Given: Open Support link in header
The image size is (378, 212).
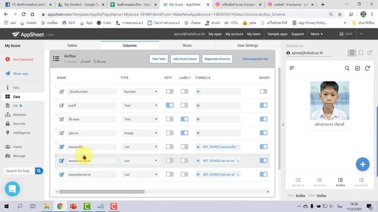Looking at the screenshot, I should click(298, 34).
